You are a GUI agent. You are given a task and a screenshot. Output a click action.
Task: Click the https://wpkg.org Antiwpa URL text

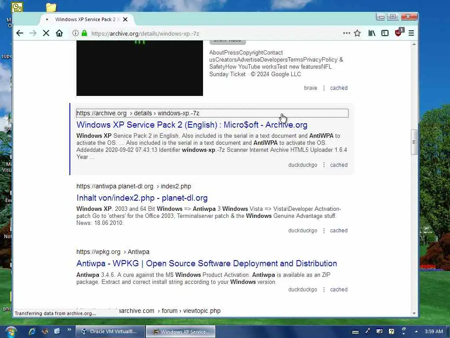pos(113,252)
